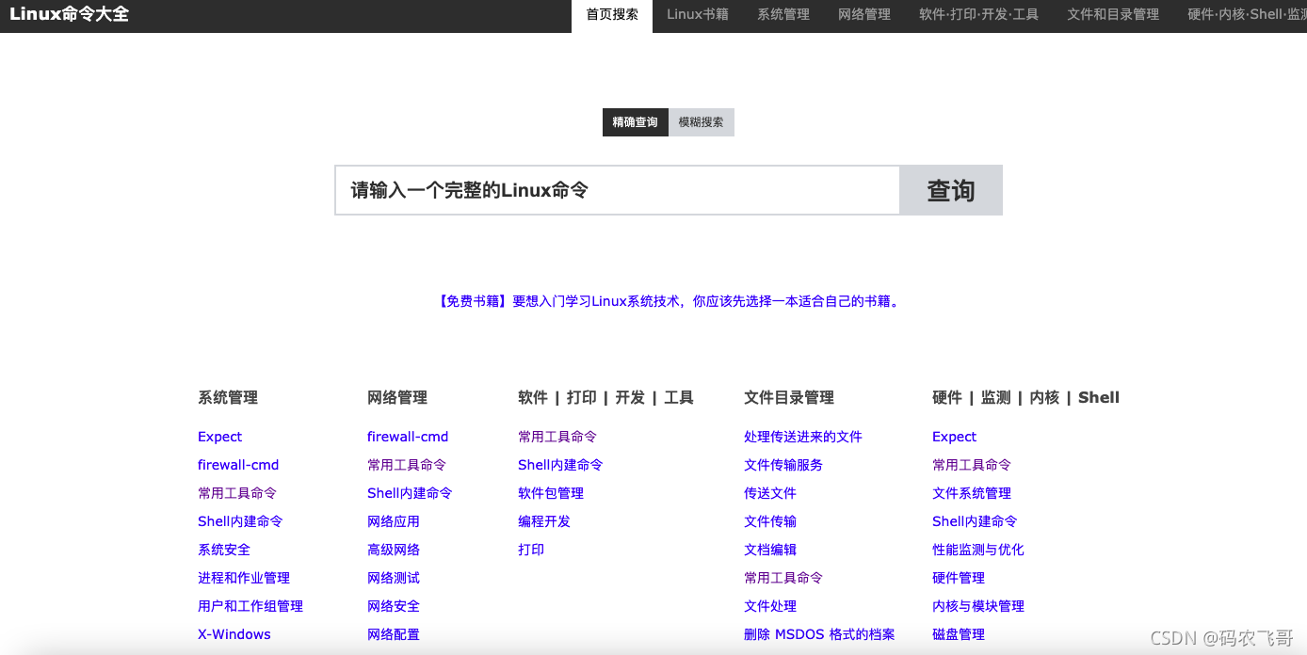This screenshot has height=655, width=1307.
Task: Open the 高级网络 link
Action: [x=394, y=550]
